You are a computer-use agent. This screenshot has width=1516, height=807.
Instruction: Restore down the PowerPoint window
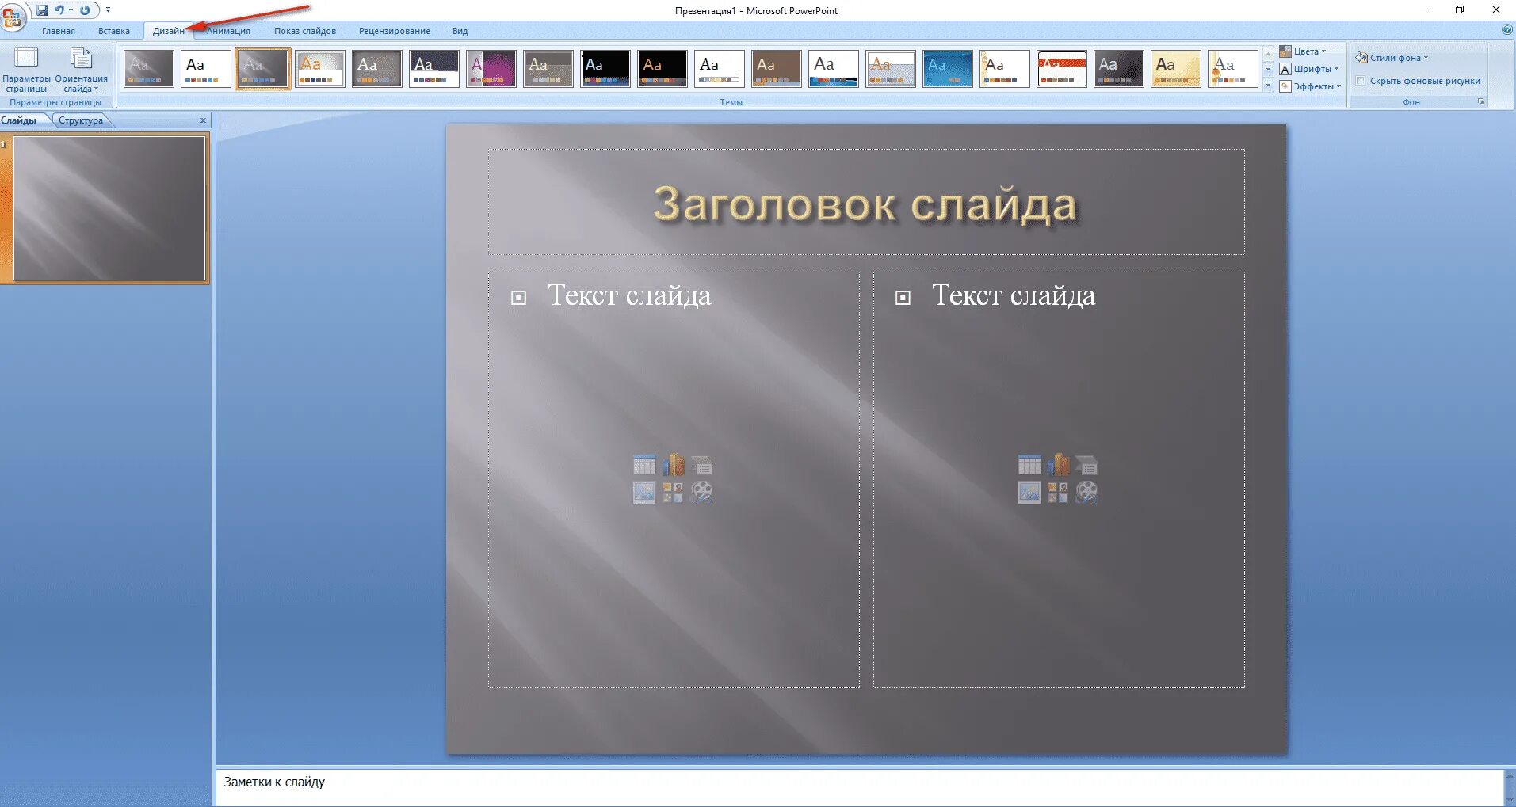tap(1460, 10)
